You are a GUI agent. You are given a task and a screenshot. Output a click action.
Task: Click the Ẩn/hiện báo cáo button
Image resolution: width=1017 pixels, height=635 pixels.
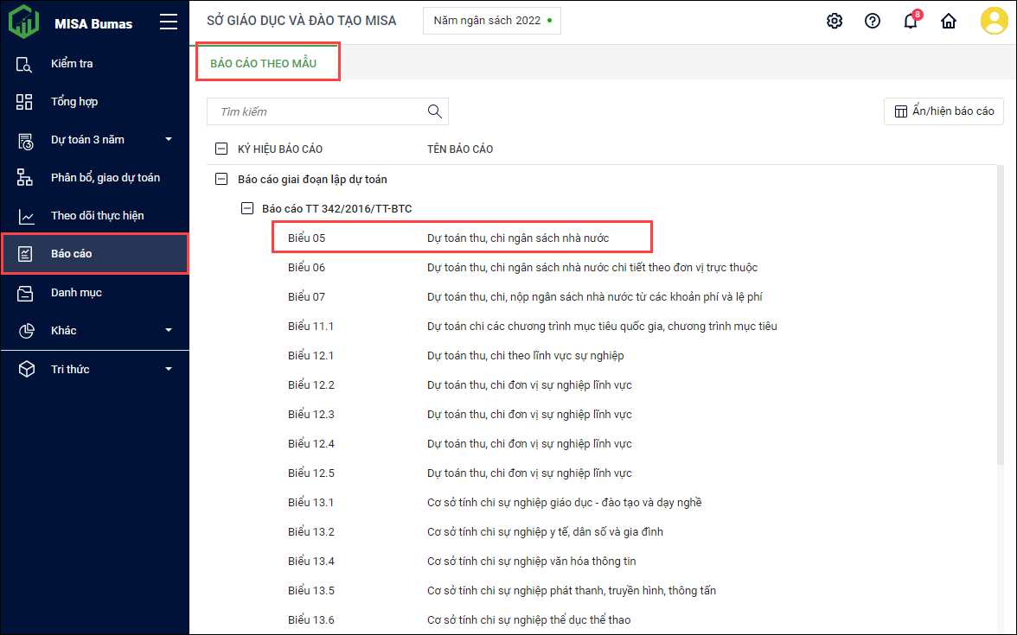point(943,111)
